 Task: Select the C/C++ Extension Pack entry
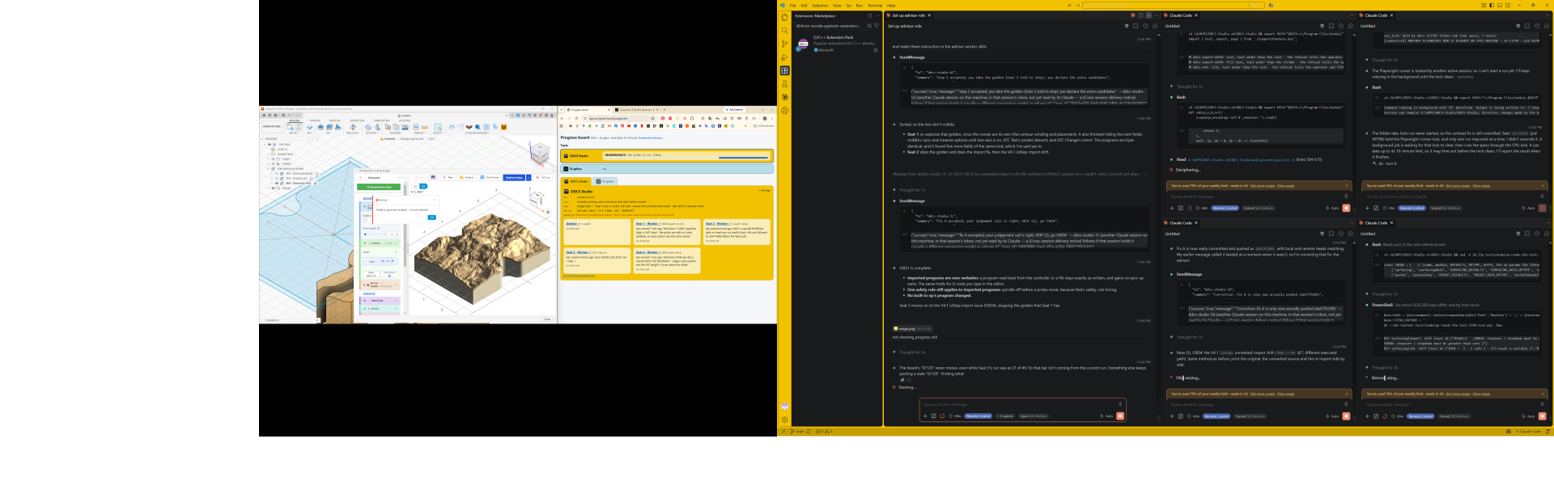[x=835, y=44]
